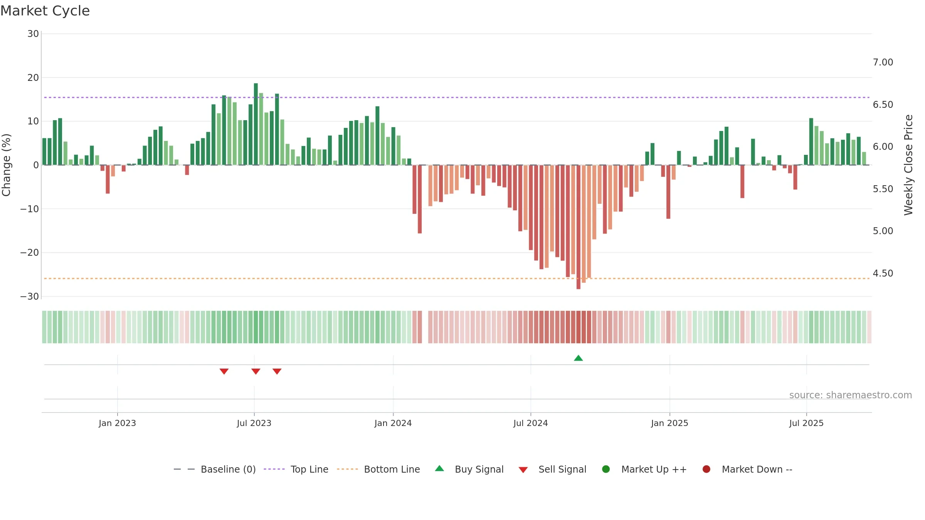925x520 pixels.
Task: Click the Jul 2023 axis label
Action: coord(254,423)
